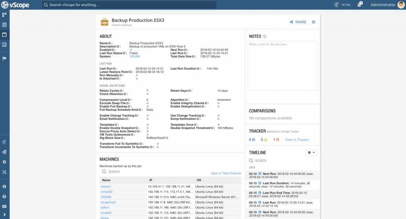Open the Tracker flag icon in sidebar
406x219 pixels.
[4, 59]
